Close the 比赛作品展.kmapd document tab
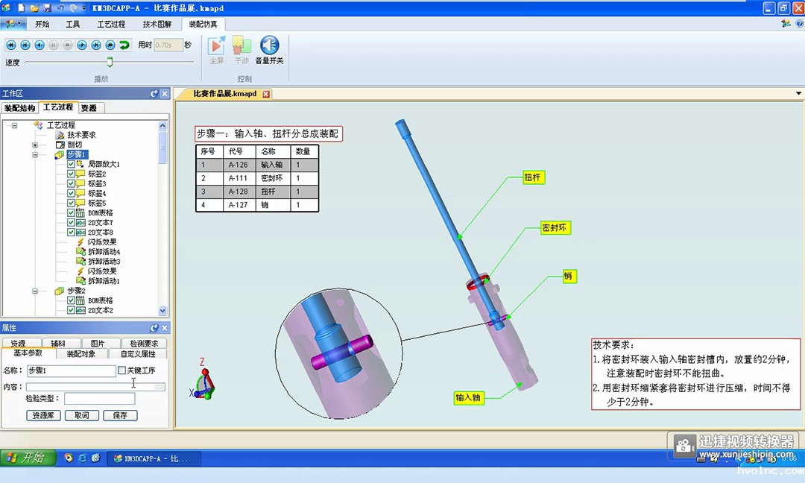The width and height of the screenshot is (805, 483). pyautogui.click(x=266, y=94)
